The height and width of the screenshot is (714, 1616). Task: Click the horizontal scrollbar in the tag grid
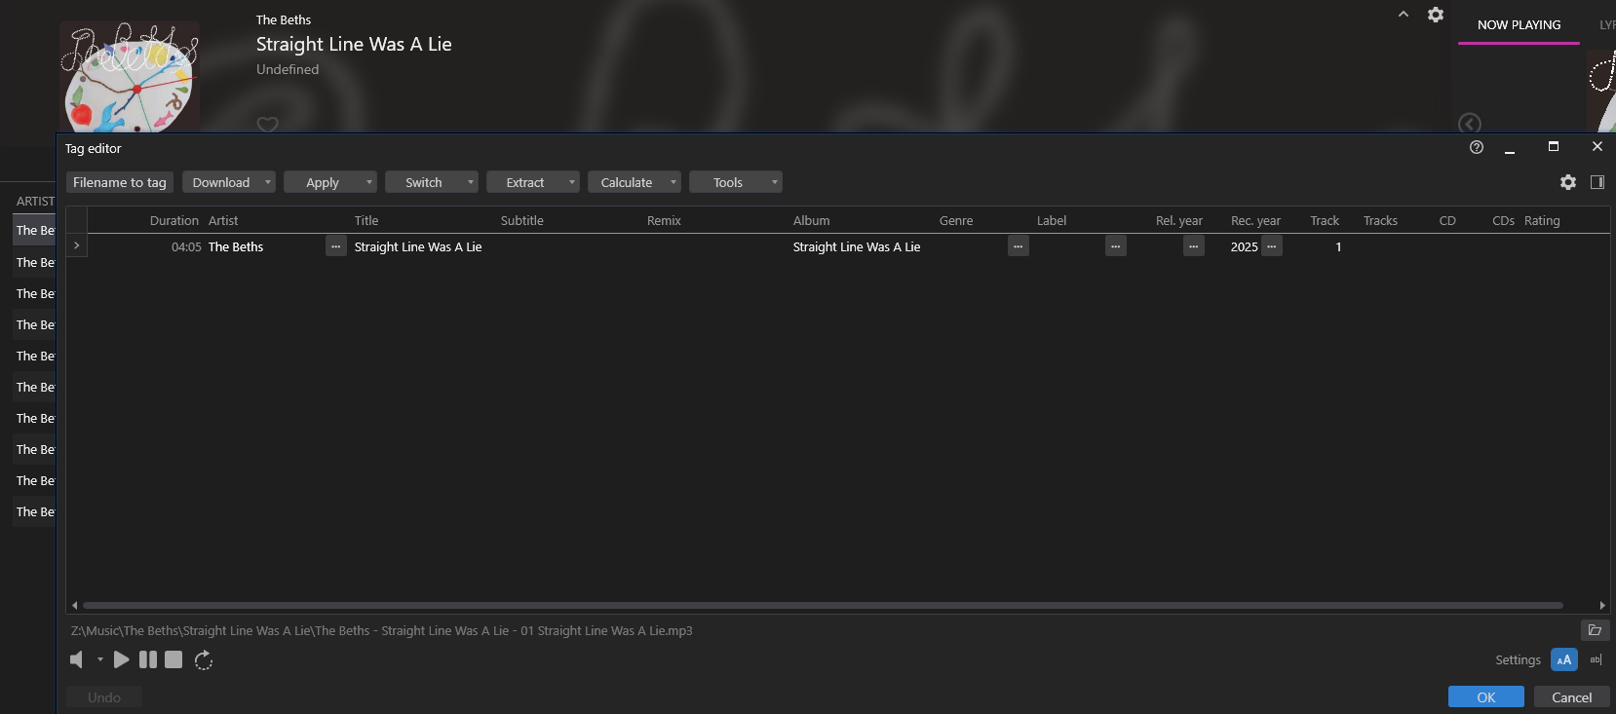tap(824, 605)
